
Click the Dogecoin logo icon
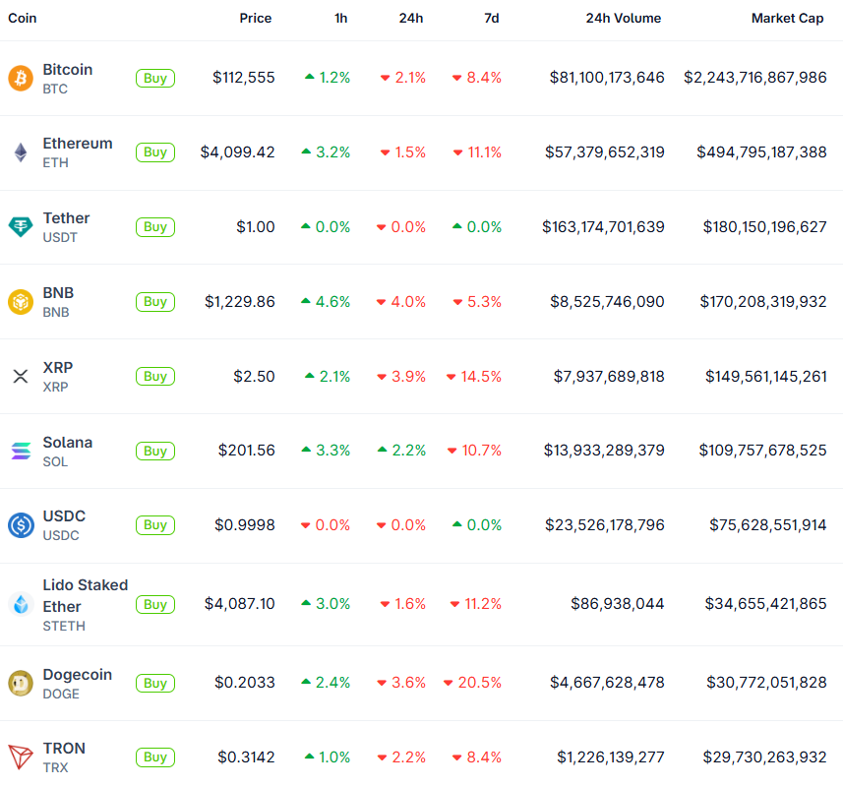(21, 683)
